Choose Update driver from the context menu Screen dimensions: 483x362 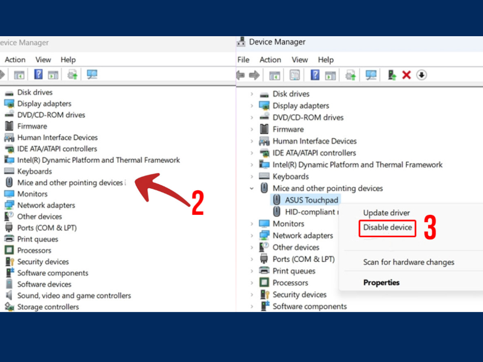click(386, 213)
